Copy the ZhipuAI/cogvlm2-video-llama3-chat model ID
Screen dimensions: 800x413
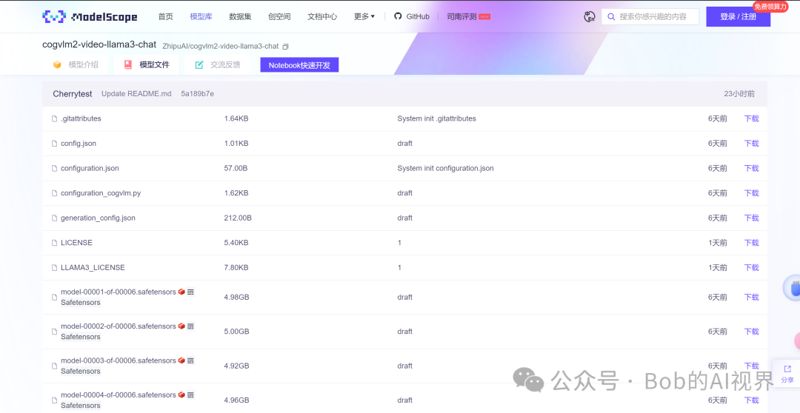(x=286, y=47)
